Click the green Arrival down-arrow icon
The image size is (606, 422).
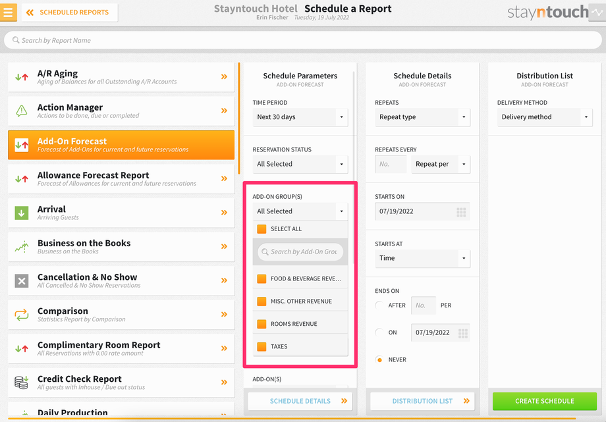pos(22,213)
